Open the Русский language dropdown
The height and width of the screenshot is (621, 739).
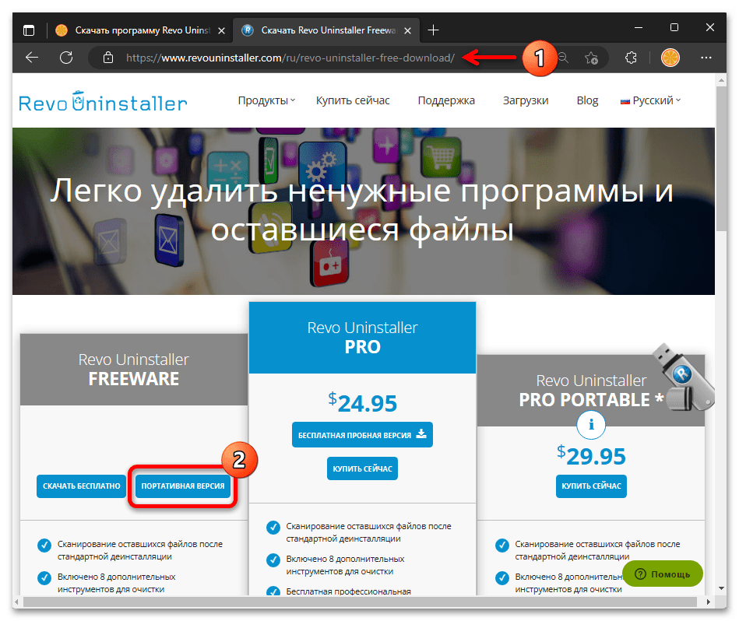650,100
